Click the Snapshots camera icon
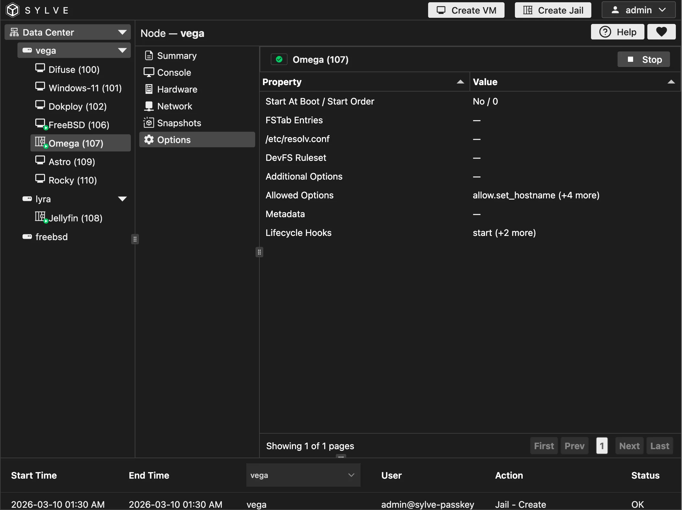Screen dimensions: 682x510 point(149,123)
